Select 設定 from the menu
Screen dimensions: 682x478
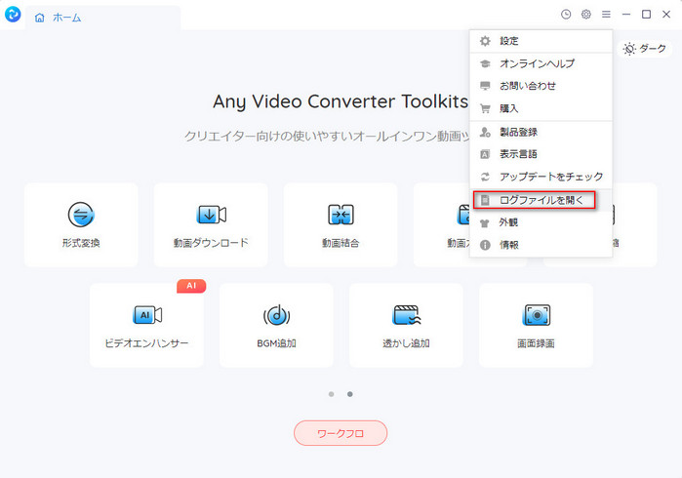pos(541,41)
